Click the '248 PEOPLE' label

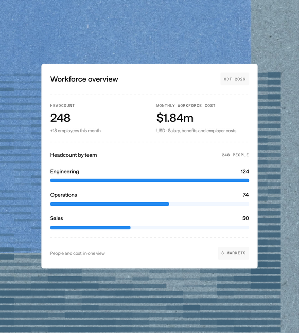[235, 155]
